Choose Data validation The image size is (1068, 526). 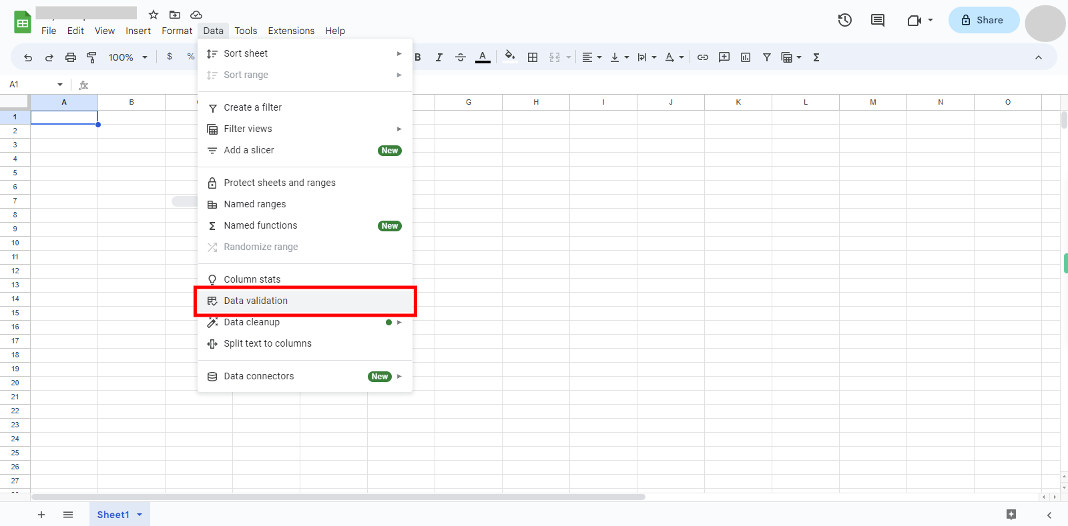coord(305,301)
